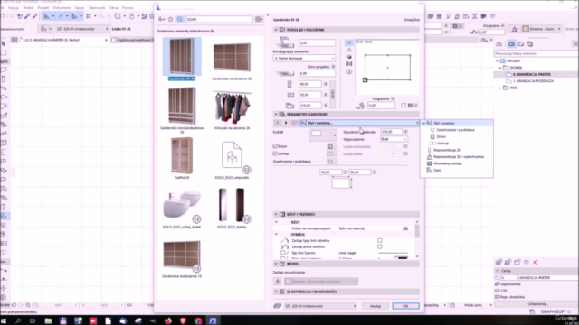Select Reprezentacja 2D in popup list
The width and height of the screenshot is (579, 325).
click(447, 150)
